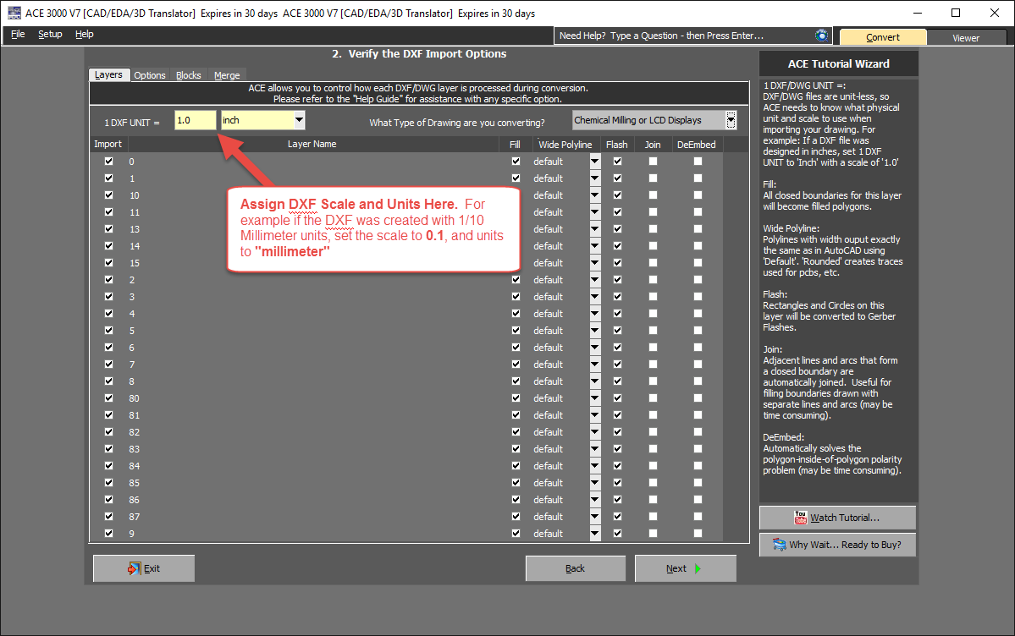Toggle Flash checkbox for layer 13
This screenshot has height=636, width=1015.
(617, 229)
